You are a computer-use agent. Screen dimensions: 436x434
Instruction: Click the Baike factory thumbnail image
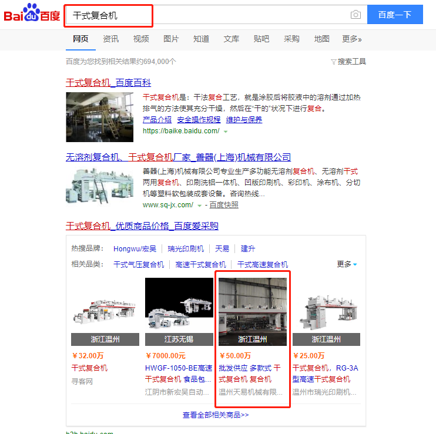click(x=99, y=117)
